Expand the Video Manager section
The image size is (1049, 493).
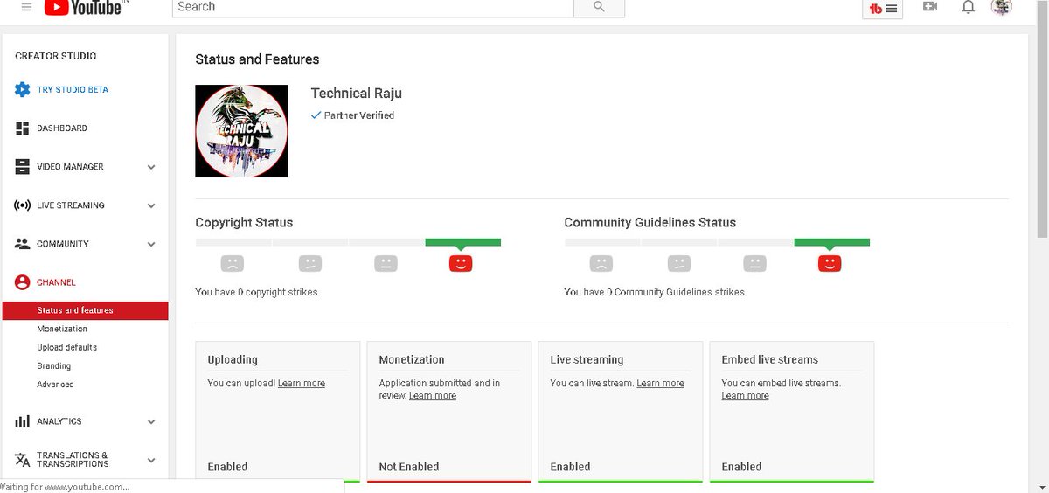[x=151, y=167]
